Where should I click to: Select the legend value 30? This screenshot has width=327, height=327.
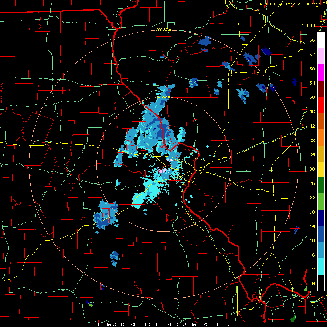312,169
